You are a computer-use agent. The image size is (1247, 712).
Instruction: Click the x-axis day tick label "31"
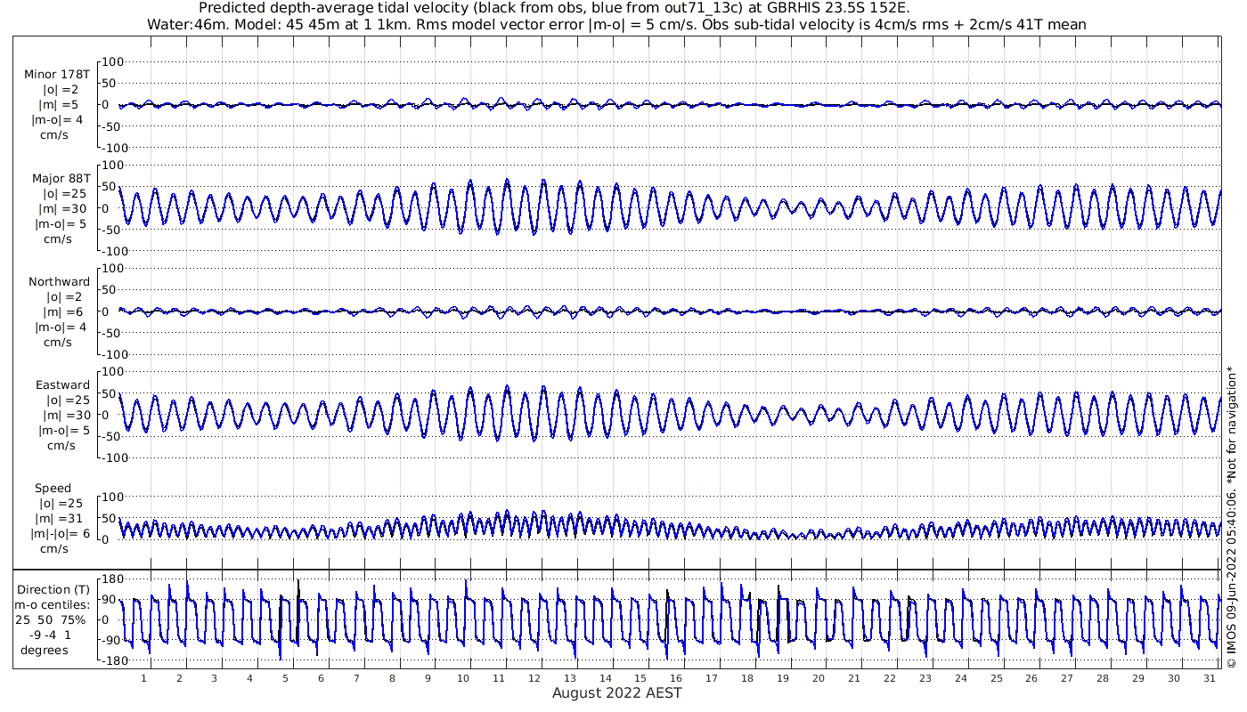click(1210, 678)
